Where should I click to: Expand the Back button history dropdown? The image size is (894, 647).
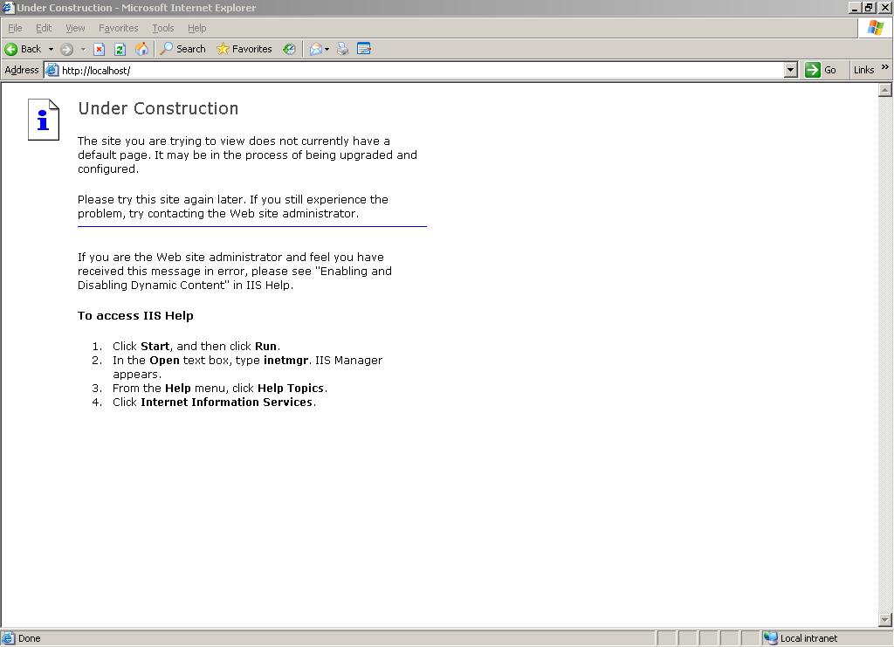52,49
